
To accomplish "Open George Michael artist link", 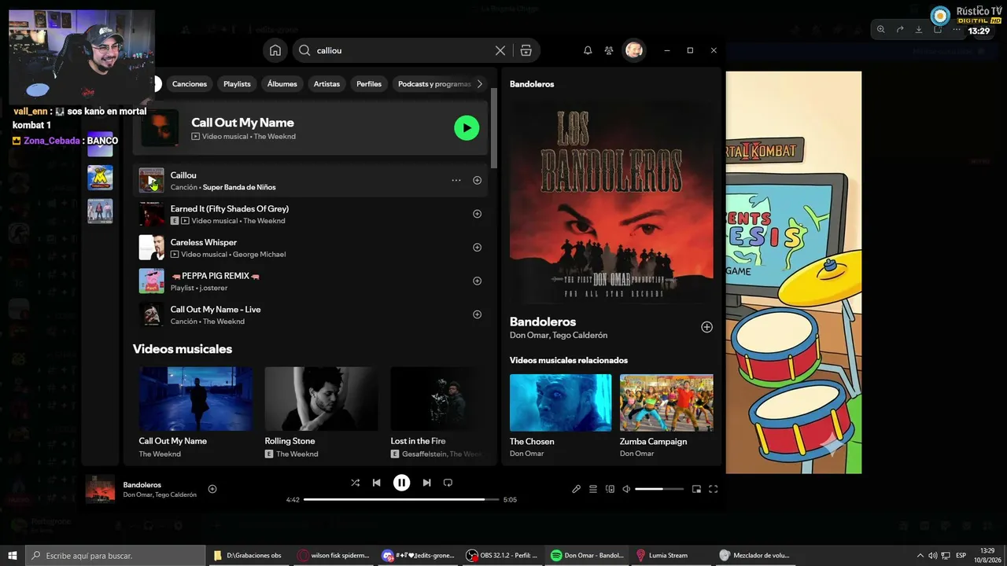I will [x=261, y=255].
